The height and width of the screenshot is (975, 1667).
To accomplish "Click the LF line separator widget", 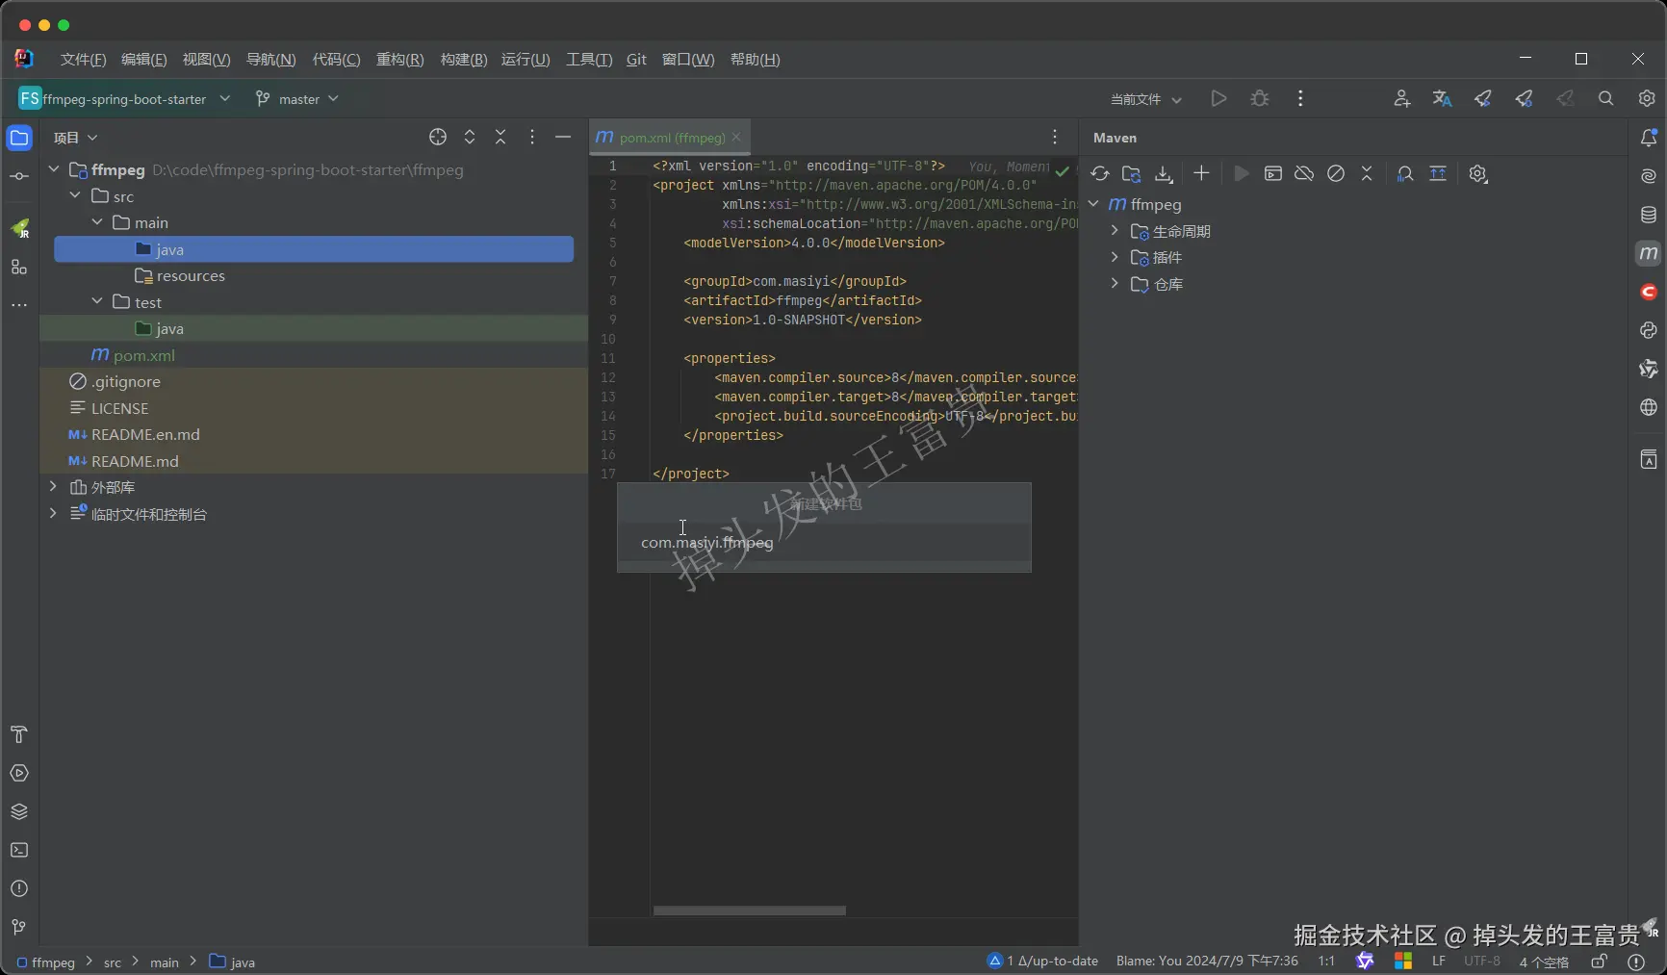I will 1439,961.
